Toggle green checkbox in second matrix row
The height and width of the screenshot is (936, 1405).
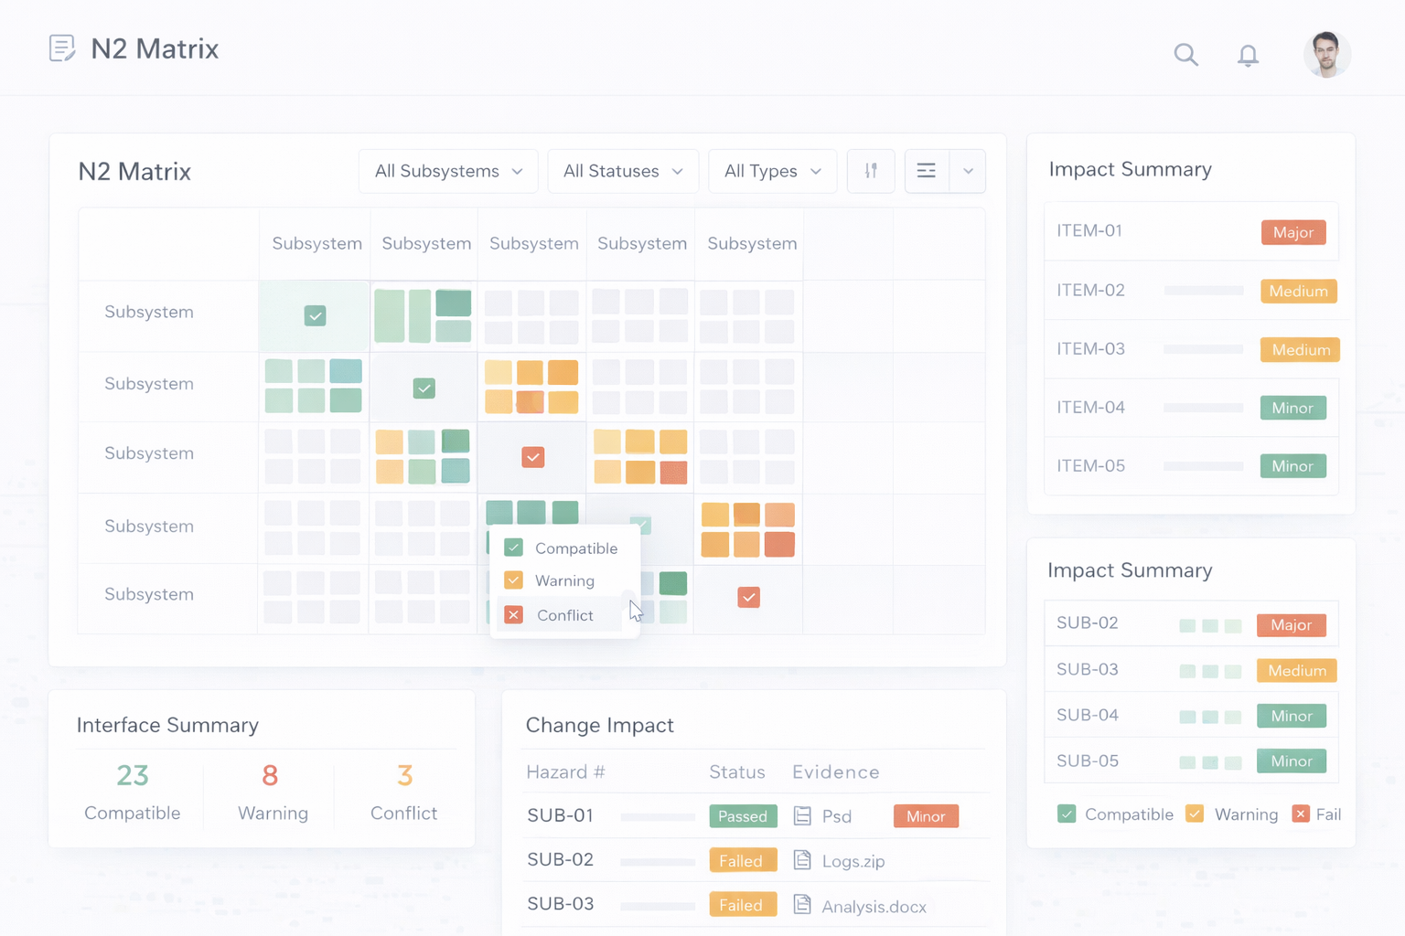click(424, 388)
